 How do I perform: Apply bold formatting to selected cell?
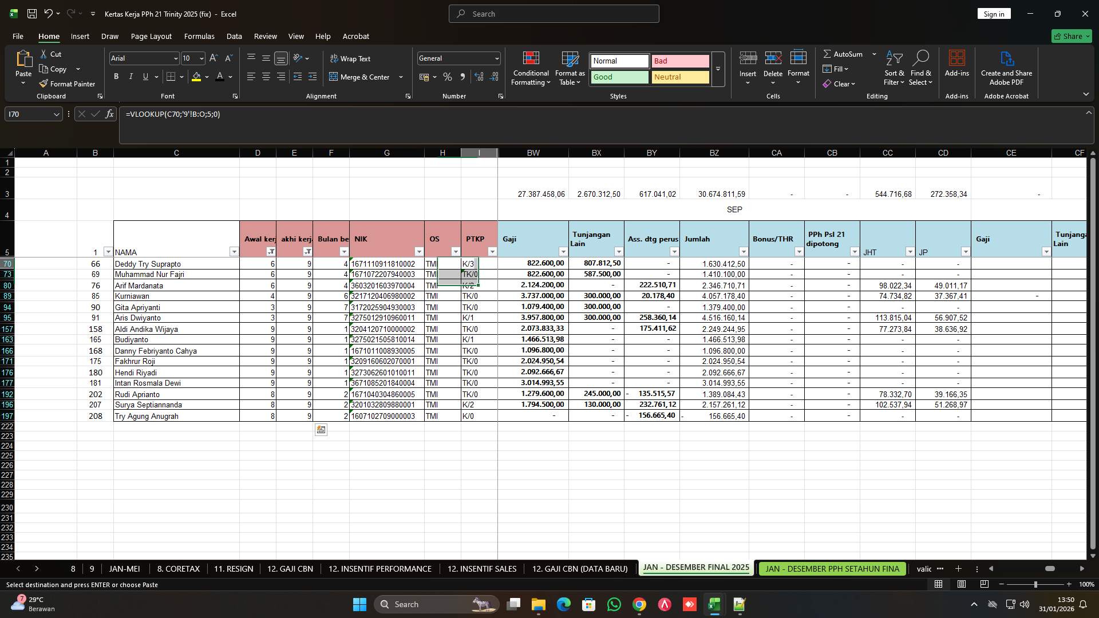click(116, 76)
